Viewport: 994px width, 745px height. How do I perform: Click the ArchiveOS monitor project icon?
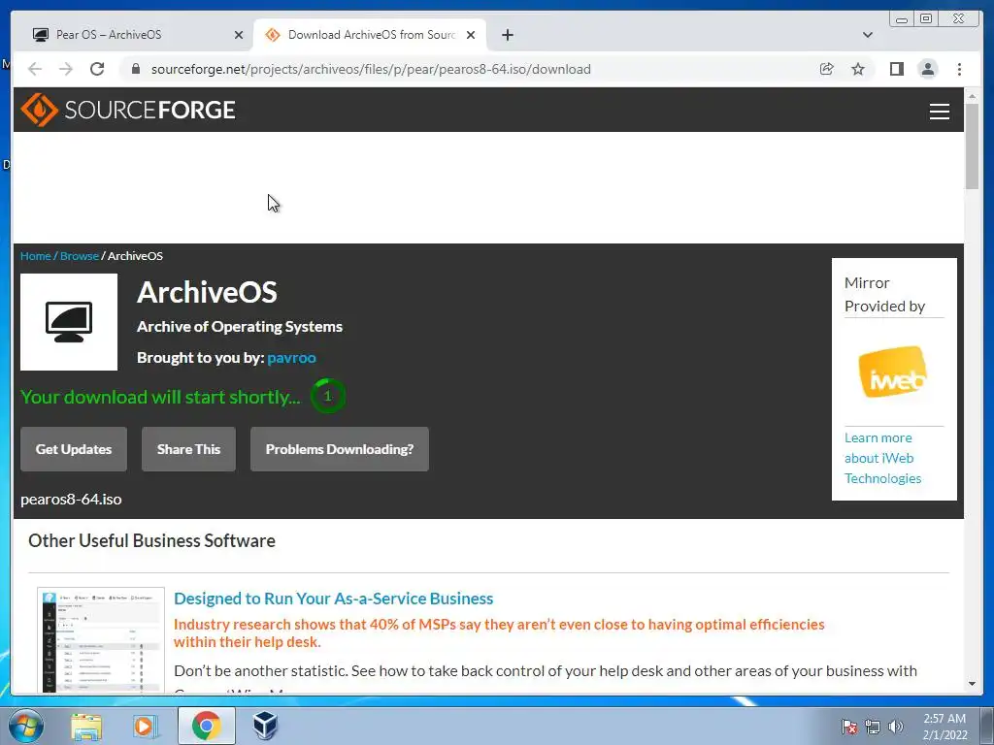pyautogui.click(x=69, y=322)
